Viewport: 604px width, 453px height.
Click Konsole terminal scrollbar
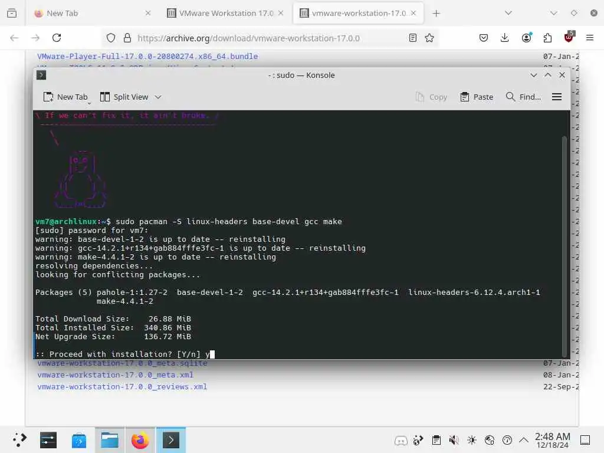pyautogui.click(x=564, y=247)
